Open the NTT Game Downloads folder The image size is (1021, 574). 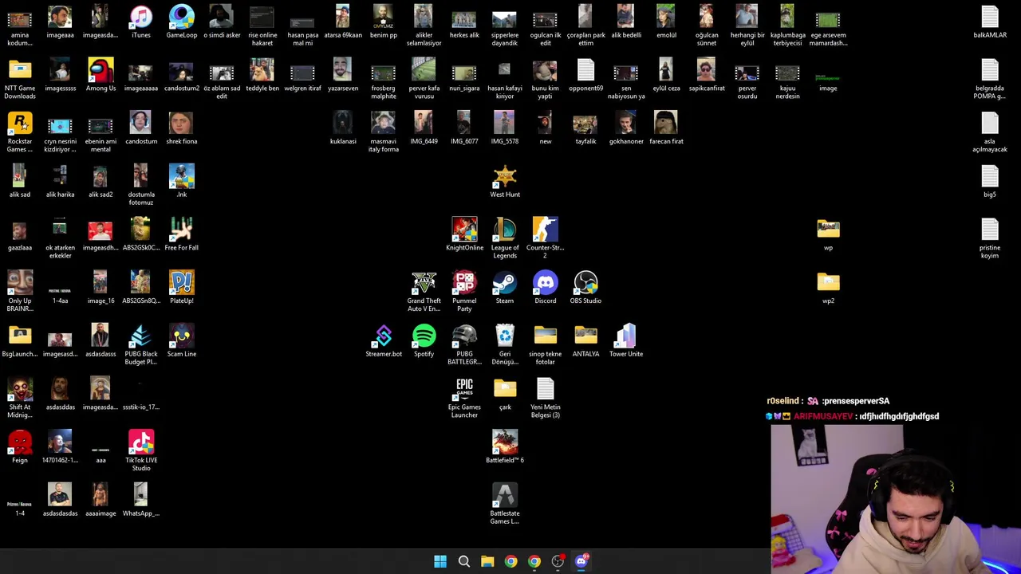(x=20, y=79)
